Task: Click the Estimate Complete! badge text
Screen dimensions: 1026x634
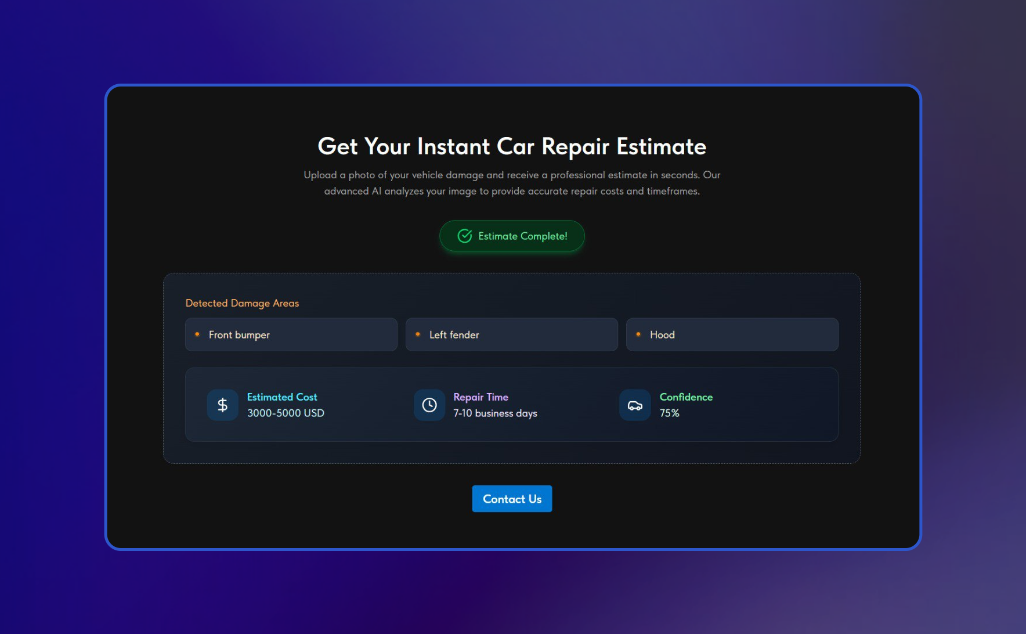Action: 522,236
